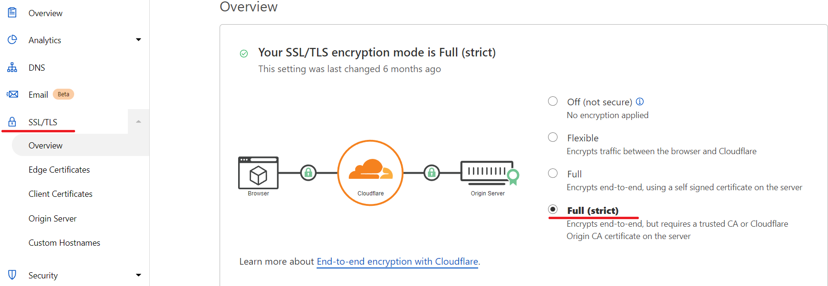Click the Security shield icon
Image resolution: width=828 pixels, height=286 pixels.
click(12, 275)
